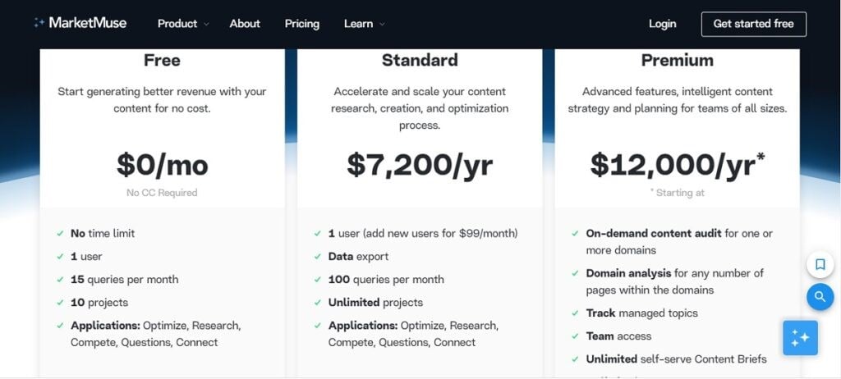Go to the Pricing page
The width and height of the screenshot is (841, 379).
coord(302,24)
